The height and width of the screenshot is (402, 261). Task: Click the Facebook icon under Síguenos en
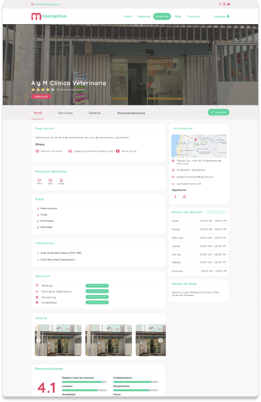175,197
